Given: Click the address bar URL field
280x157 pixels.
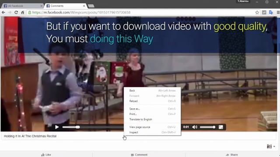Looking at the screenshot, I should point(143,13).
